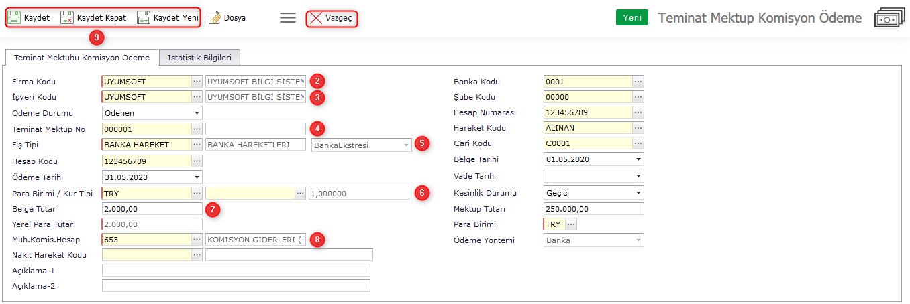Screen dimensions: 910x304
Task: Click the Kaydet save icon
Action: pyautogui.click(x=15, y=18)
